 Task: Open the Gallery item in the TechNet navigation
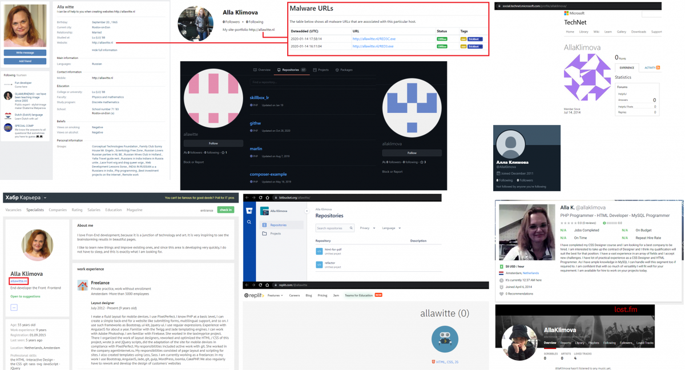point(621,31)
